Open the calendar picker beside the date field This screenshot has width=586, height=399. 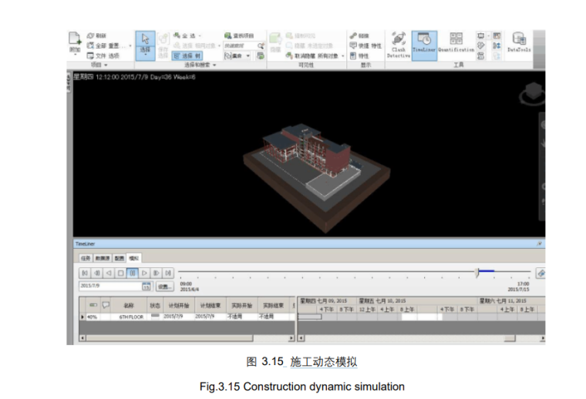click(146, 286)
